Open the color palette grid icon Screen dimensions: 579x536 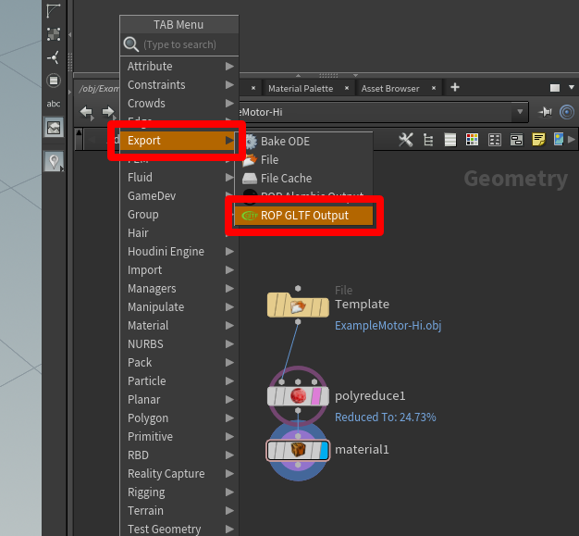tap(472, 140)
